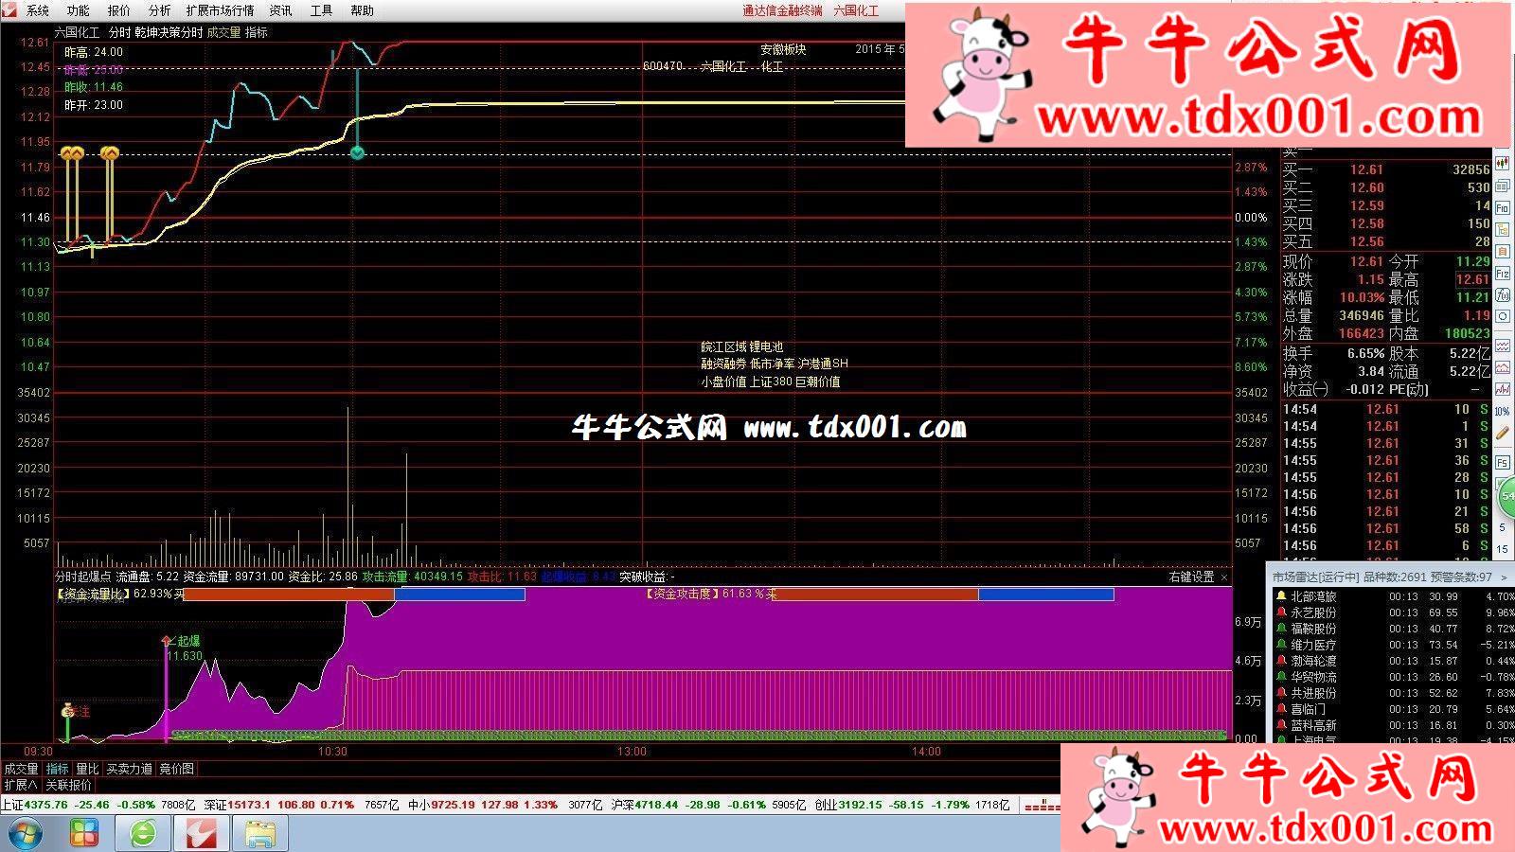This screenshot has height=852, width=1515.
Task: Click the F12 trading icon
Action: coord(1503,274)
